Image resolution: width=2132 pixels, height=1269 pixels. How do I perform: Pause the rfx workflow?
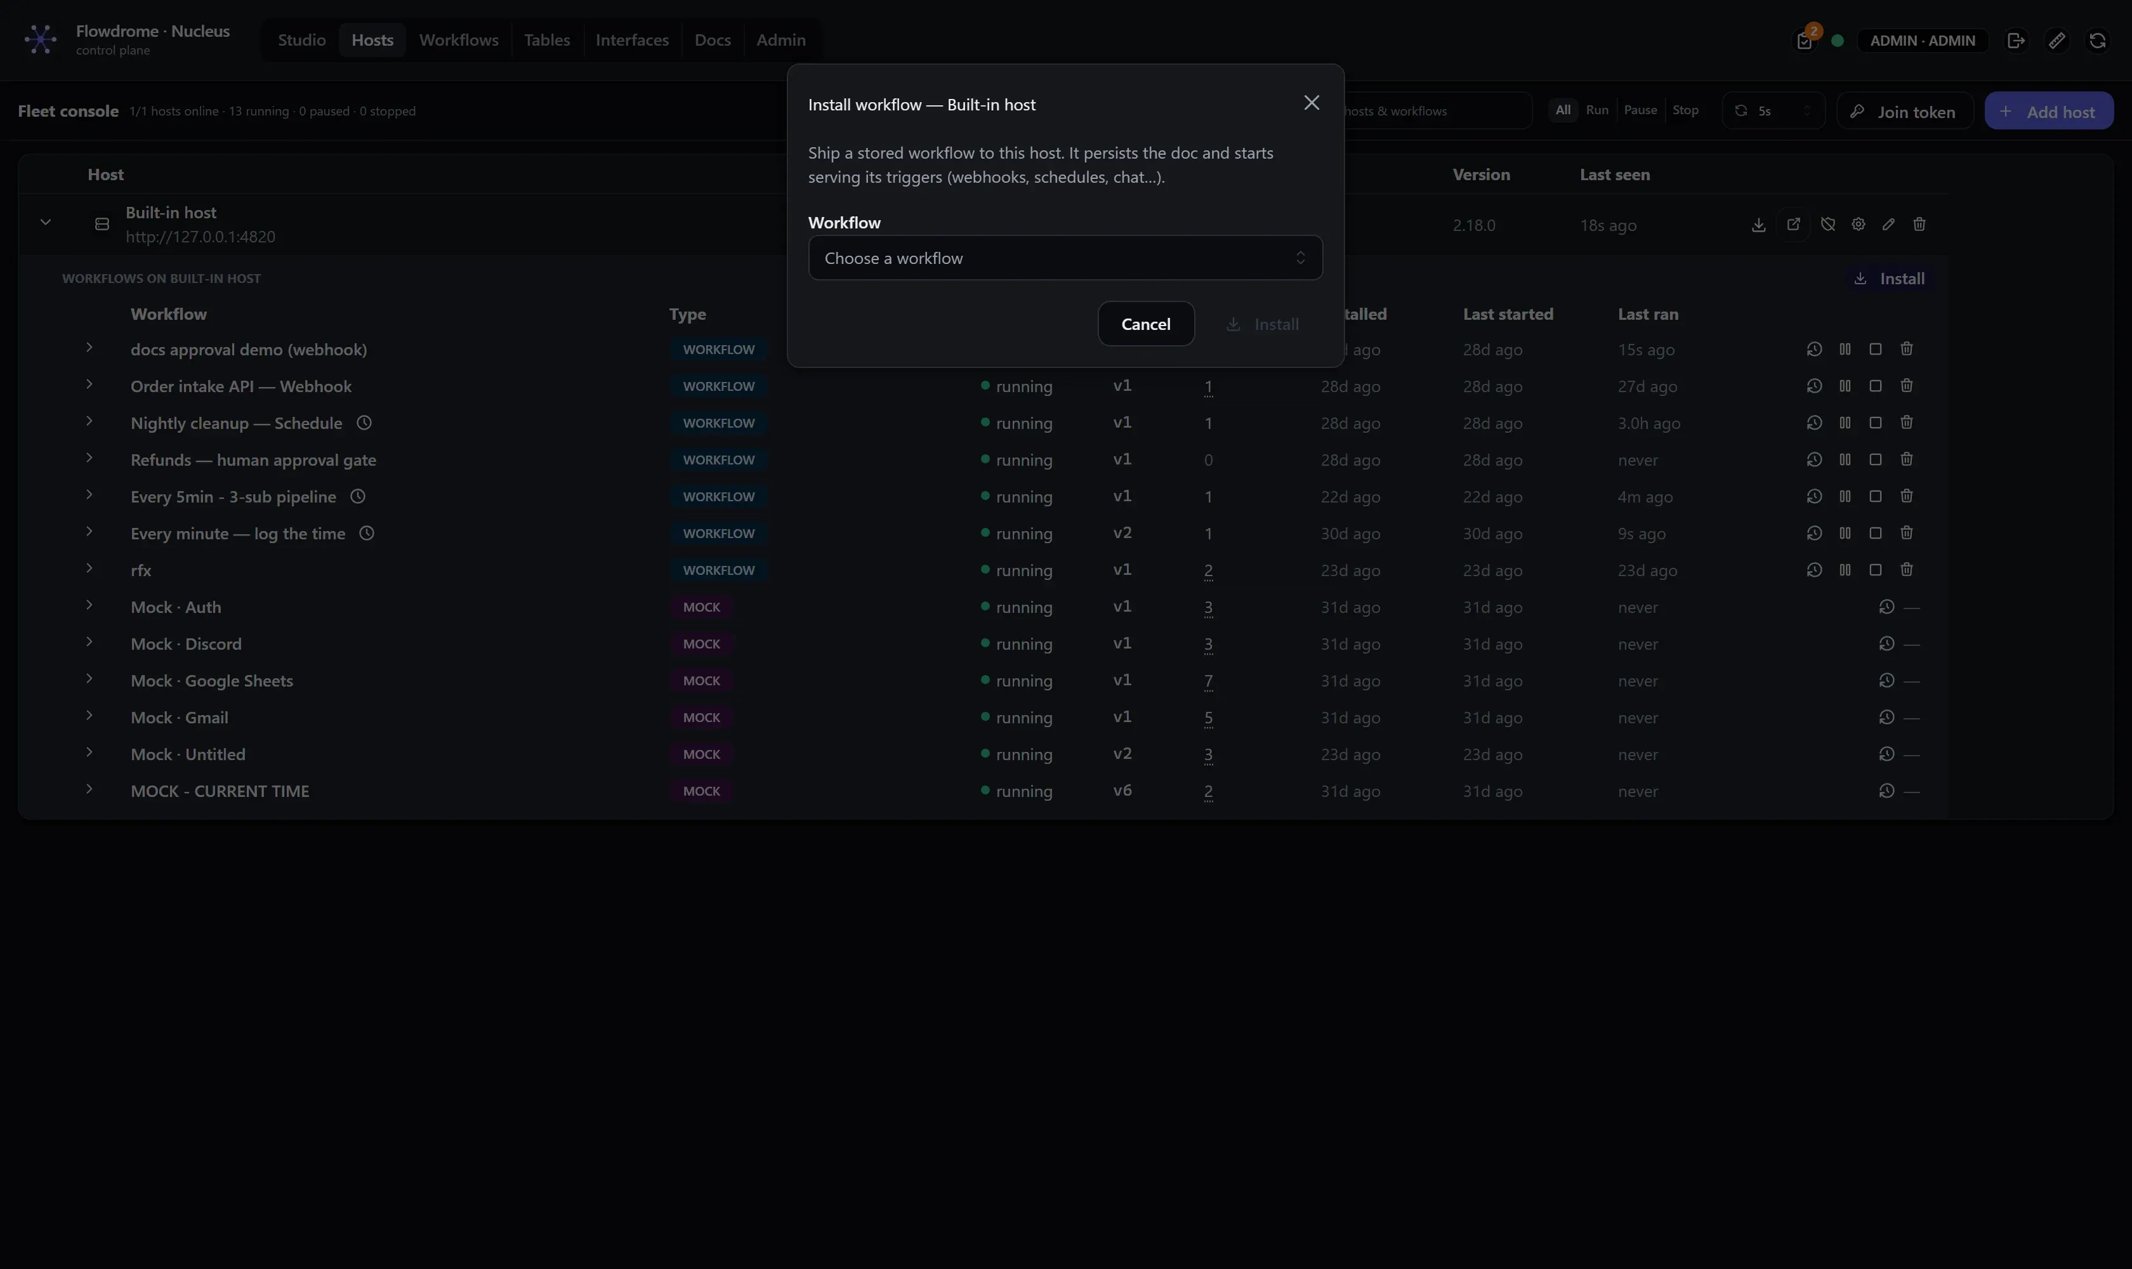click(x=1845, y=570)
